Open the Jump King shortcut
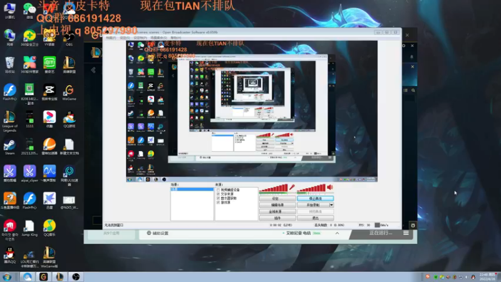This screenshot has height=282, width=501. (29, 228)
